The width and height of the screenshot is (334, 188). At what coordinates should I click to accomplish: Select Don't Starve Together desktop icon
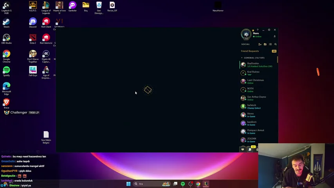pyautogui.click(x=33, y=56)
